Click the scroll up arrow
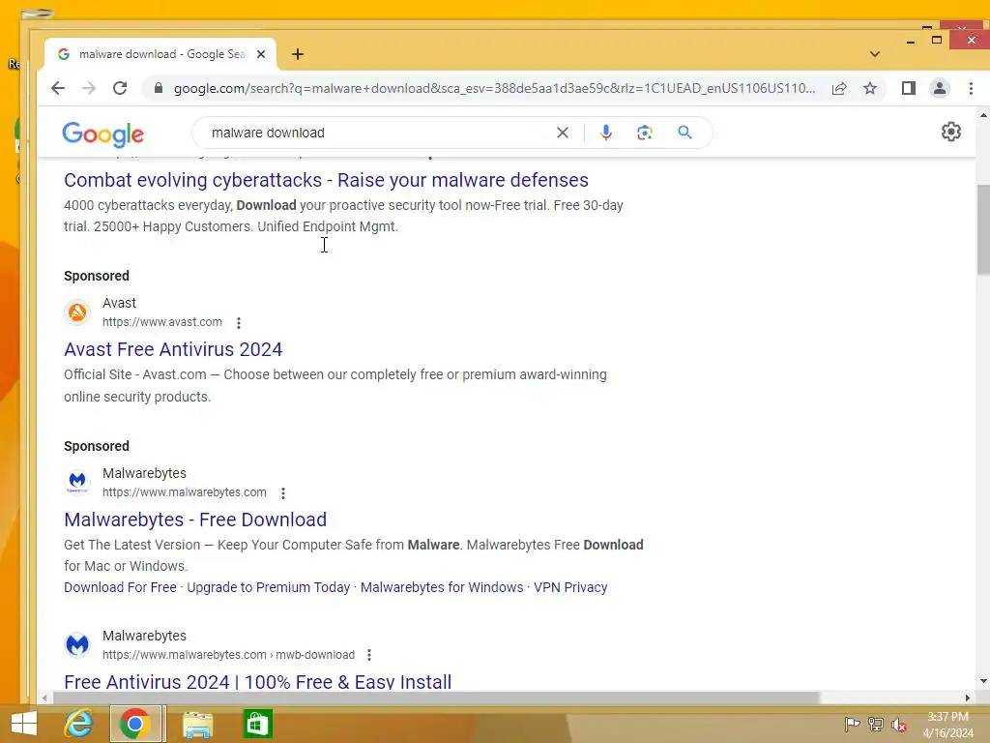 click(x=983, y=116)
